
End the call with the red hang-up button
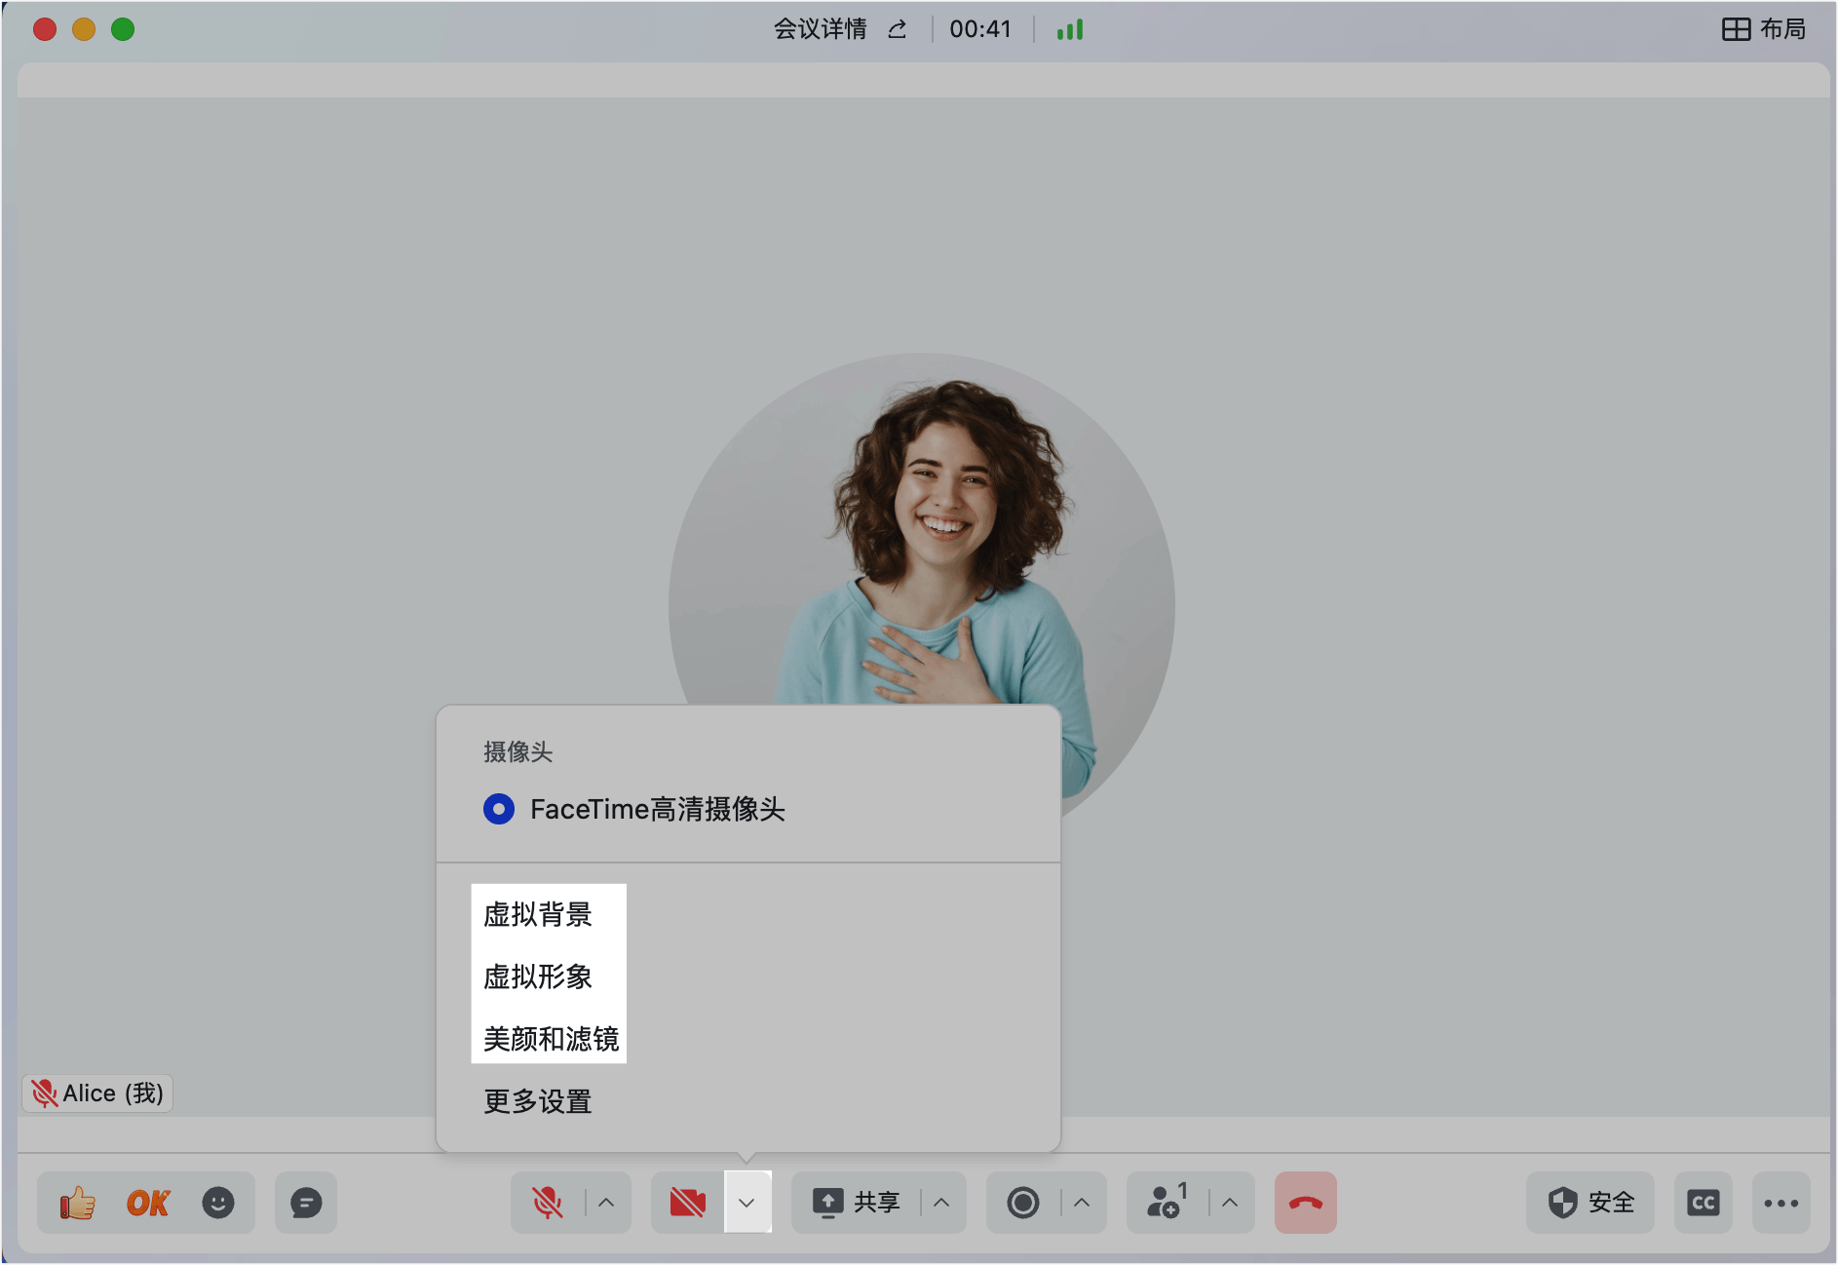coord(1305,1203)
